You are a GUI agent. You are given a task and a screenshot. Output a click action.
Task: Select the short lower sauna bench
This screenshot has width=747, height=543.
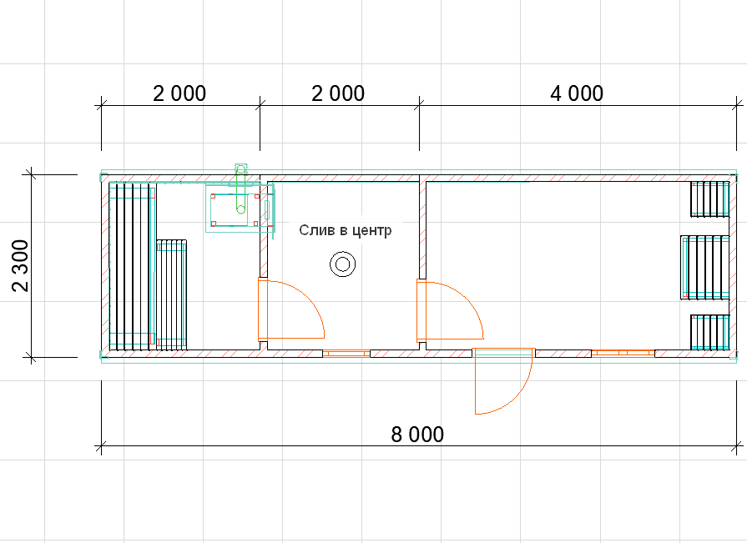coord(171,294)
